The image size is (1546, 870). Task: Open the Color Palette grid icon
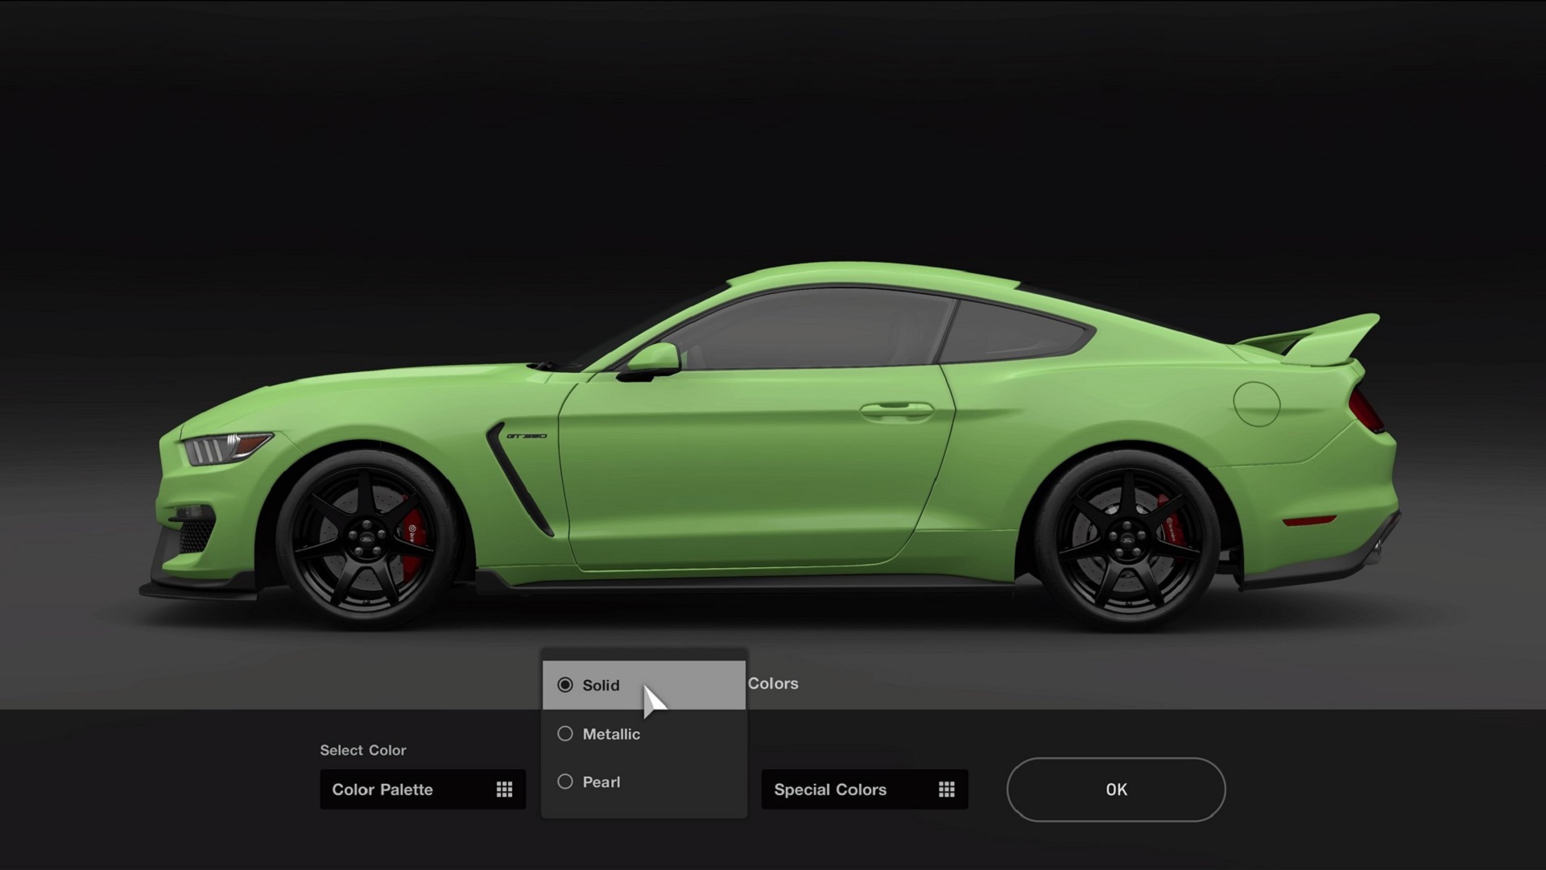(504, 789)
